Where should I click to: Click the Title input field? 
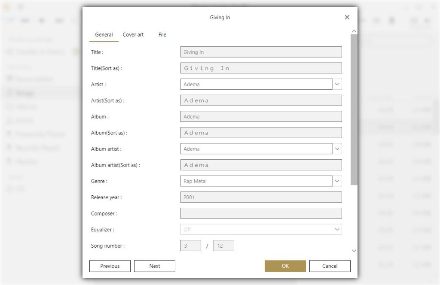261,52
